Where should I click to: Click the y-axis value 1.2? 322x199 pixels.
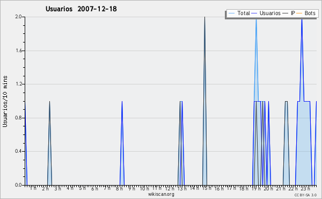pos(18,84)
